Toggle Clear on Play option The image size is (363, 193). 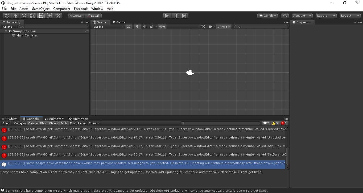(x=37, y=123)
